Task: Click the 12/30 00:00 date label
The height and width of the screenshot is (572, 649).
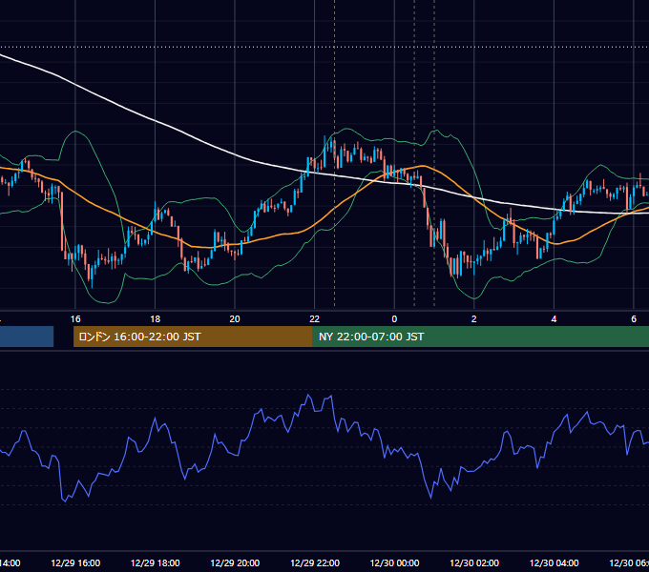Action: pyautogui.click(x=394, y=563)
